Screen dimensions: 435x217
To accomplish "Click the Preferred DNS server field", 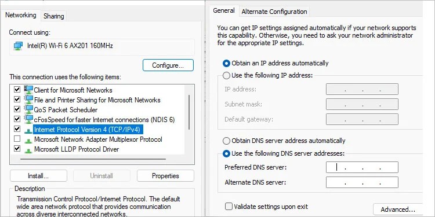I will pos(362,167).
